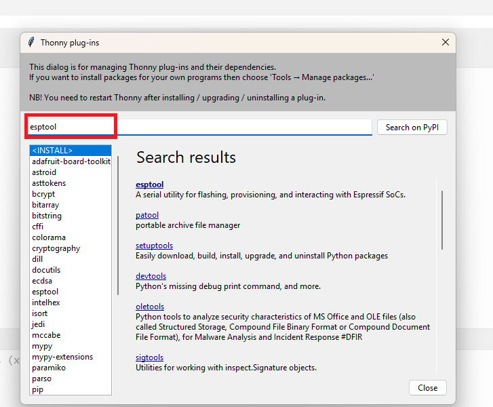Select mypy-extensions in the package list
The width and height of the screenshot is (493, 407).
point(71,357)
